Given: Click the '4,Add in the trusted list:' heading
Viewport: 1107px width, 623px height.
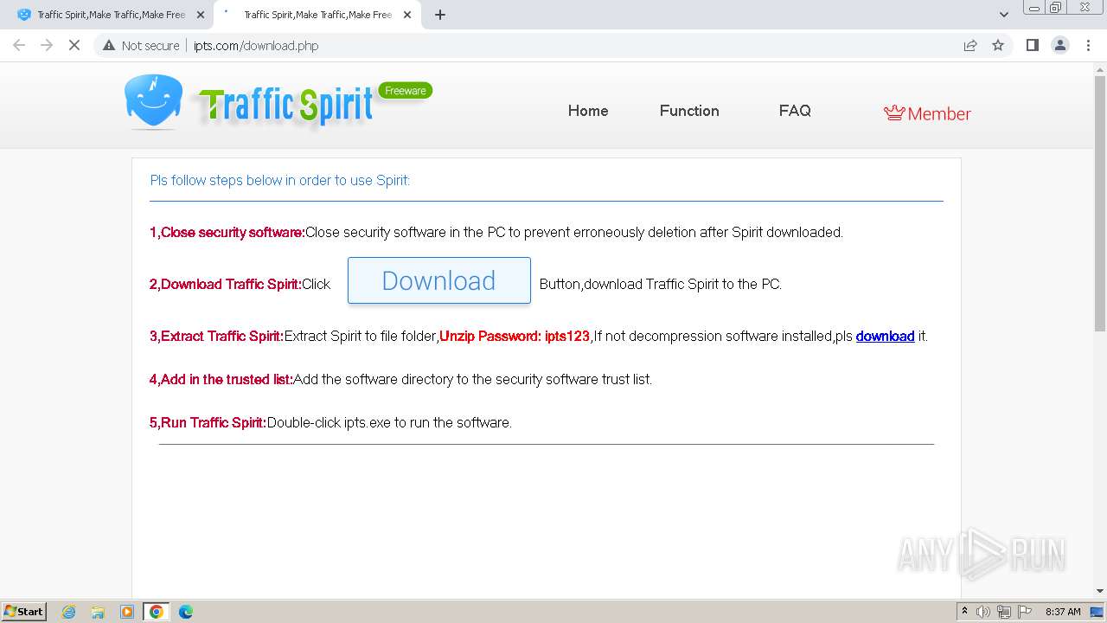Looking at the screenshot, I should tap(221, 379).
